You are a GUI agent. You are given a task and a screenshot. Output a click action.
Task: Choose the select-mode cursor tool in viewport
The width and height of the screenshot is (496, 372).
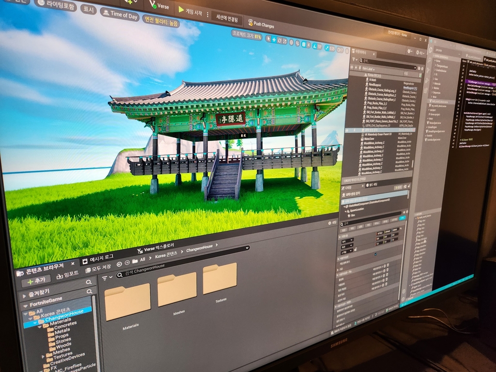coord(267,38)
